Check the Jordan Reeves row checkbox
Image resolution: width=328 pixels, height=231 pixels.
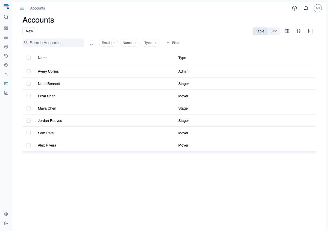tap(29, 121)
